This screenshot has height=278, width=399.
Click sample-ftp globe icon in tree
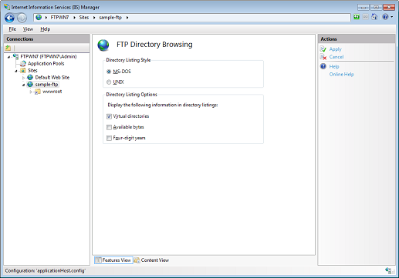[x=30, y=84]
